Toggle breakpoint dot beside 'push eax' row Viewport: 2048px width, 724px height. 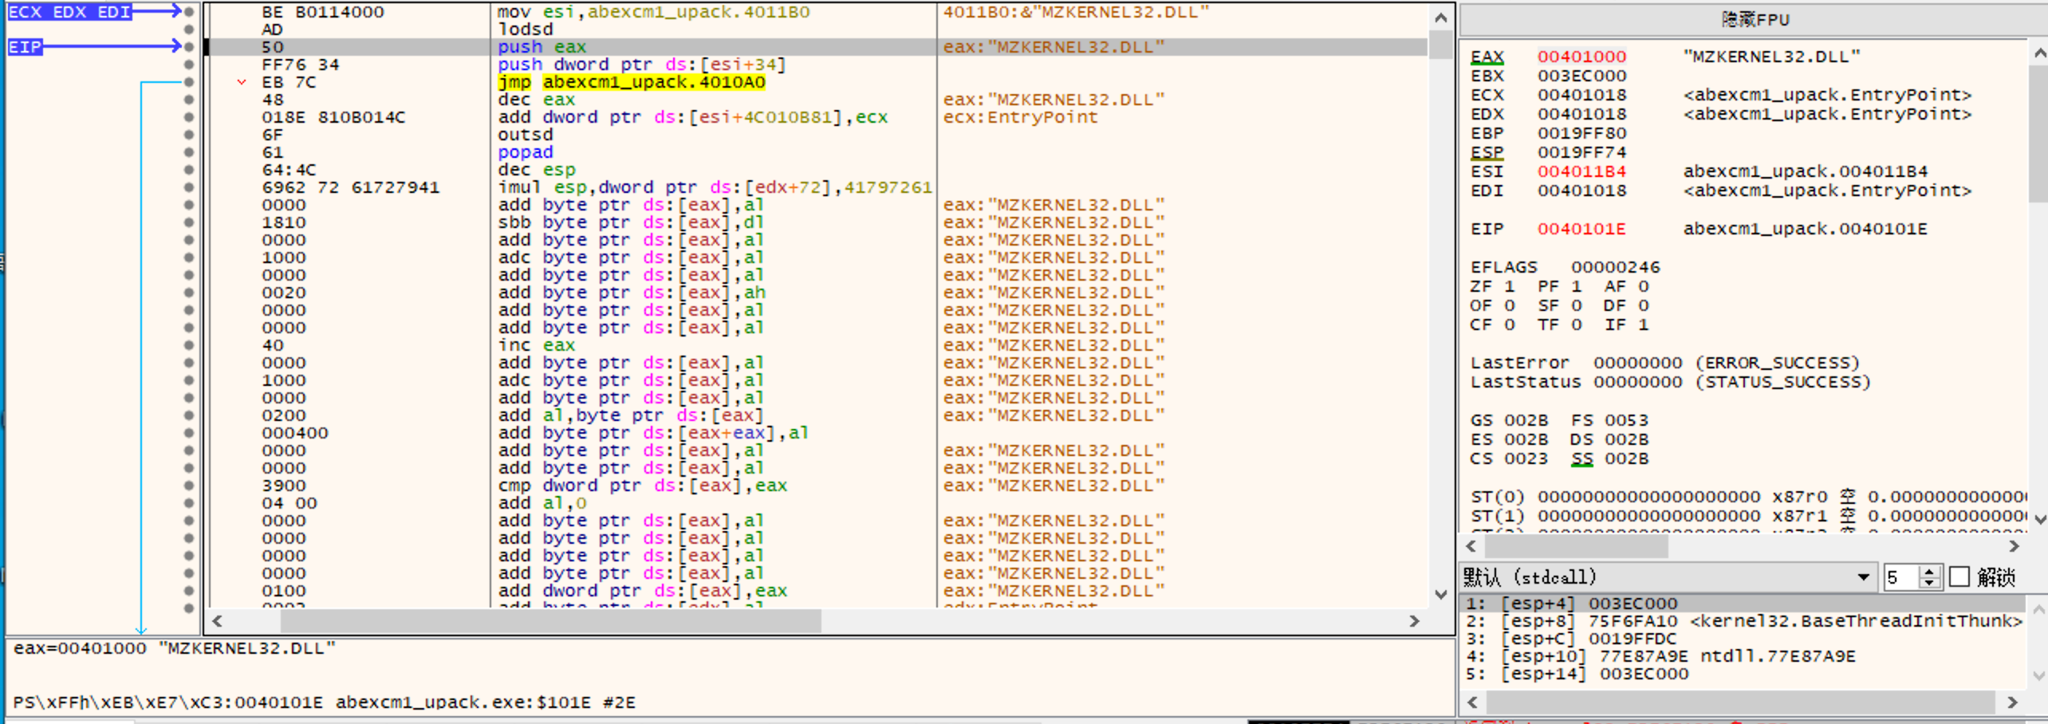coord(189,47)
